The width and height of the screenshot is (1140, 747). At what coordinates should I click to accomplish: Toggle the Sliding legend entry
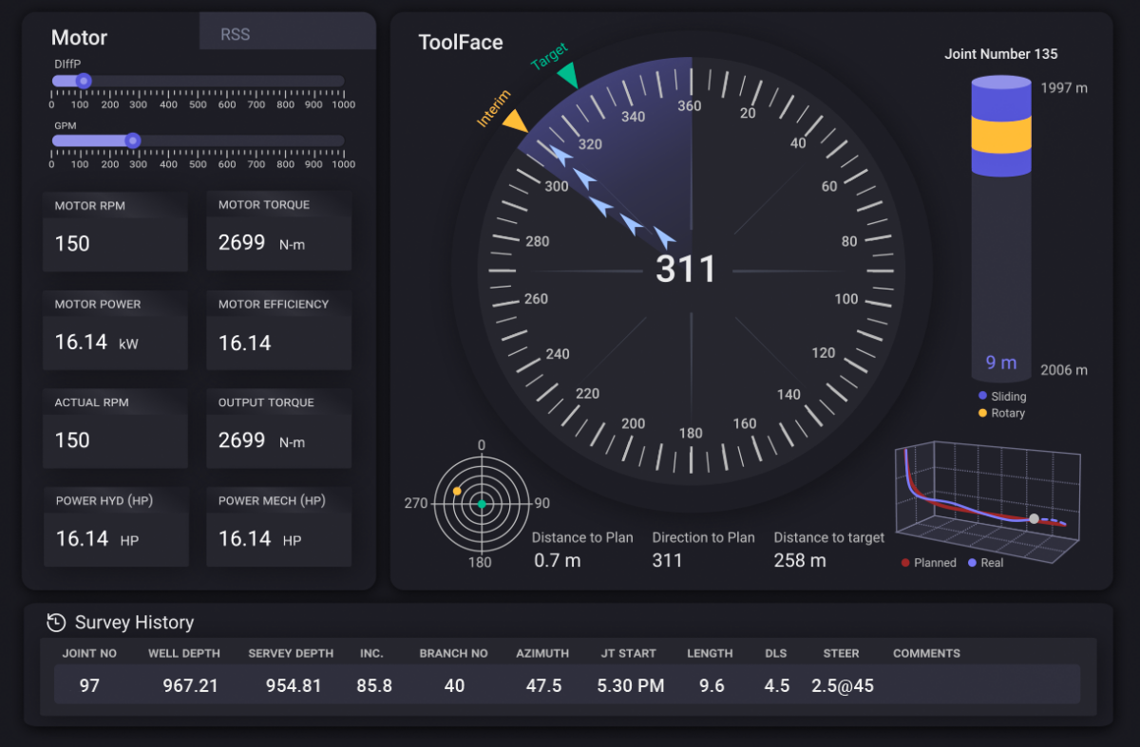coord(1002,396)
